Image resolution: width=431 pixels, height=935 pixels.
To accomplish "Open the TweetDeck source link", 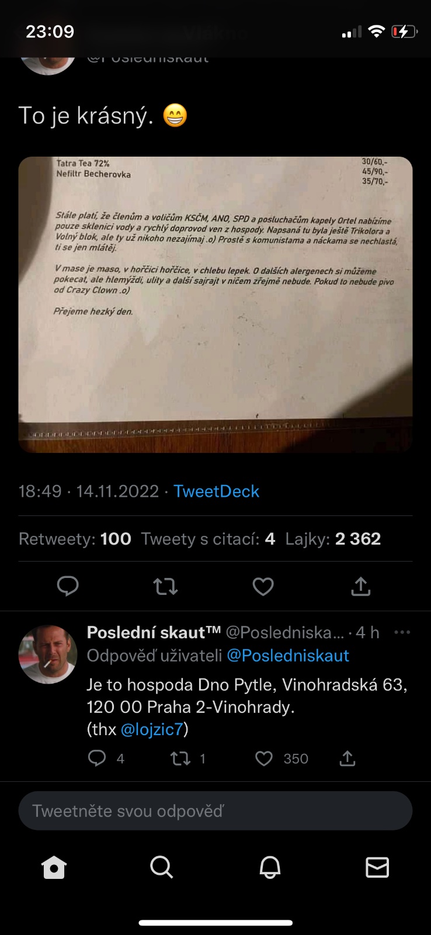I will [x=216, y=491].
